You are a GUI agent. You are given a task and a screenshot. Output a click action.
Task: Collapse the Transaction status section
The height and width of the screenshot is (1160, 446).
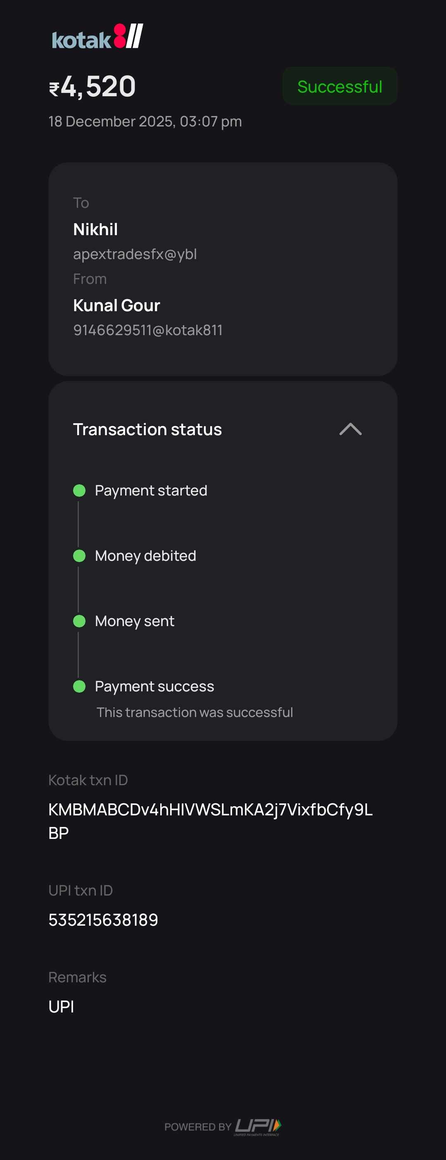pos(350,429)
